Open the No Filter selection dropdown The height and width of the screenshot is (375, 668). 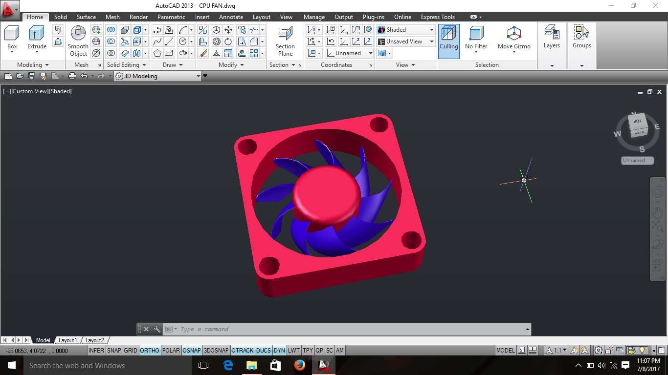[476, 38]
